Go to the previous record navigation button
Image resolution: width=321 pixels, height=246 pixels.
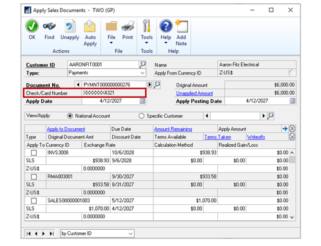pos(36,234)
